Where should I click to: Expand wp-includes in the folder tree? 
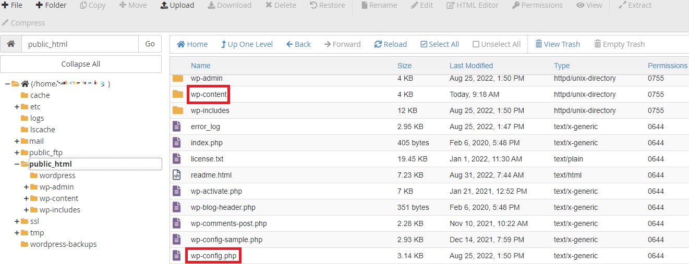(x=26, y=210)
